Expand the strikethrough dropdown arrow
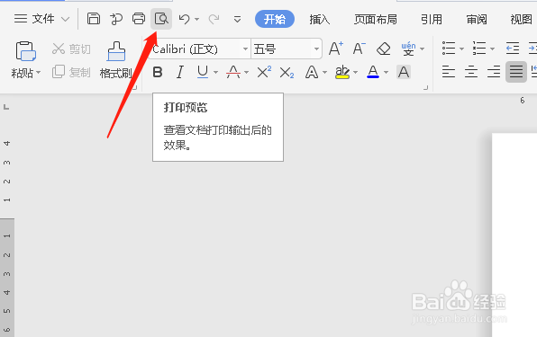This screenshot has width=537, height=337. click(246, 73)
